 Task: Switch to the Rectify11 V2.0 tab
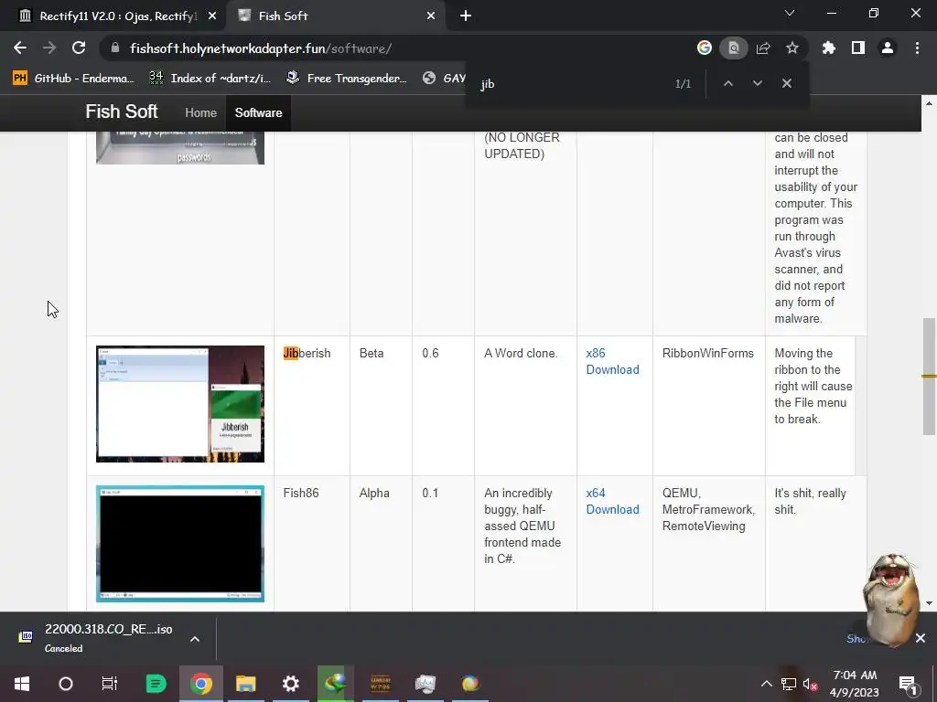113,16
